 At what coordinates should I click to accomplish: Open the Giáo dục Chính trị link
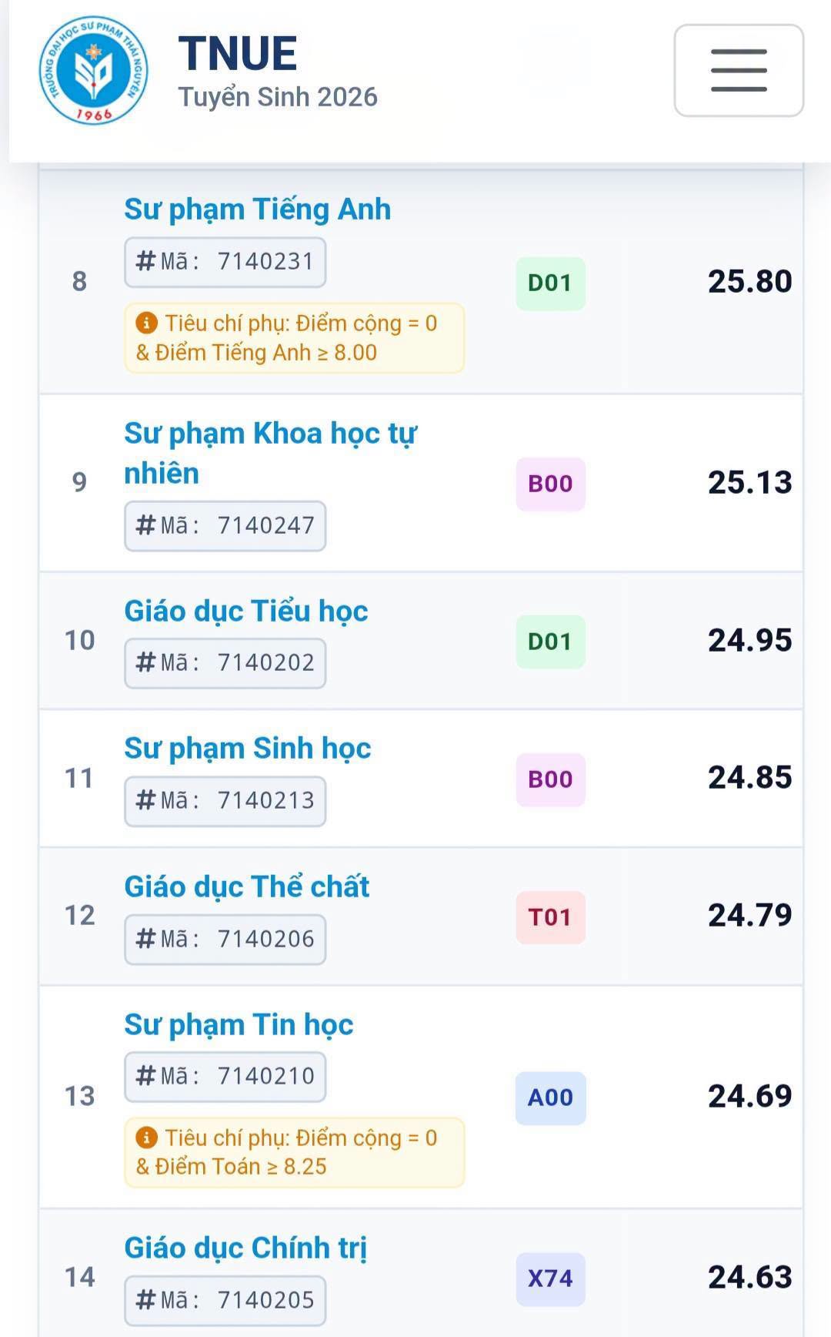point(245,1248)
